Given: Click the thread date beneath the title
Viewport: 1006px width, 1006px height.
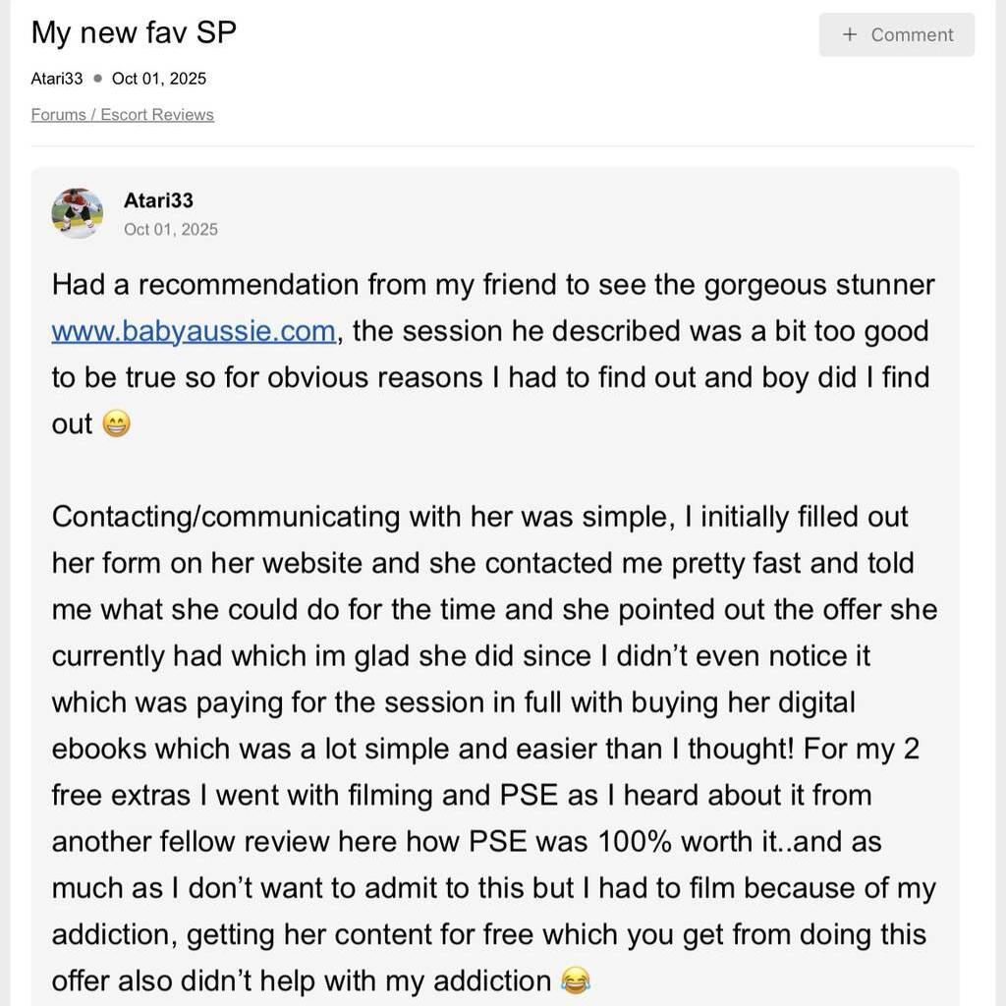Looking at the screenshot, I should click(x=159, y=79).
